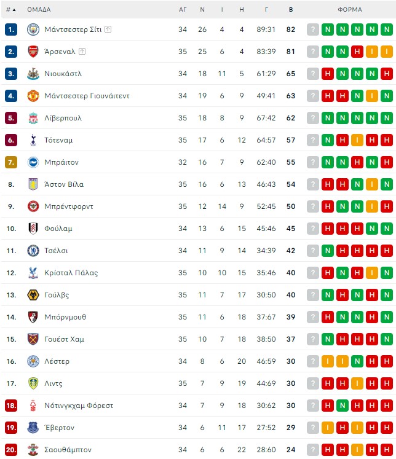Click Arsenal's red H form badge
396x459 pixels.
point(357,52)
